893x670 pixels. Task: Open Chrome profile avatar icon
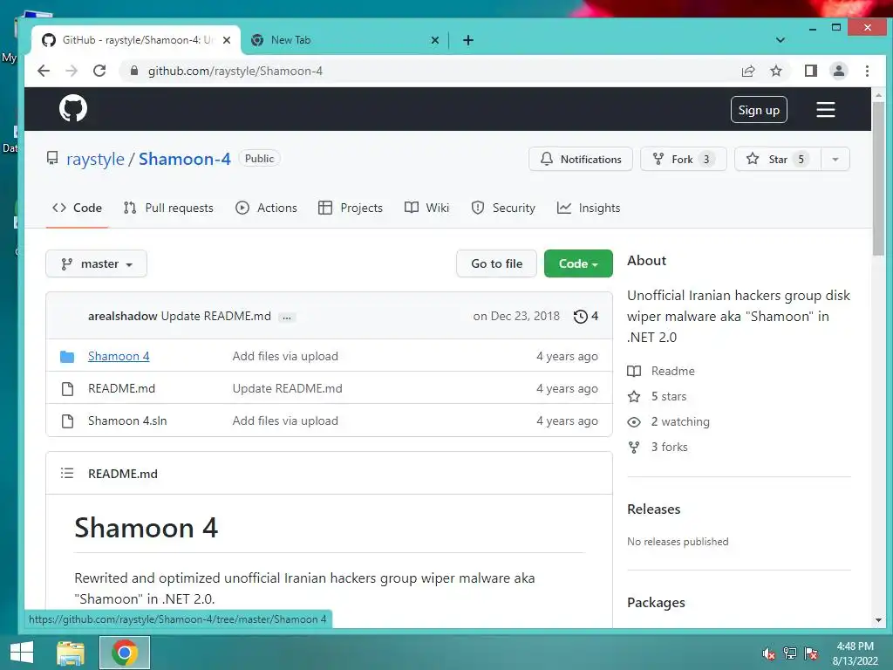[838, 71]
